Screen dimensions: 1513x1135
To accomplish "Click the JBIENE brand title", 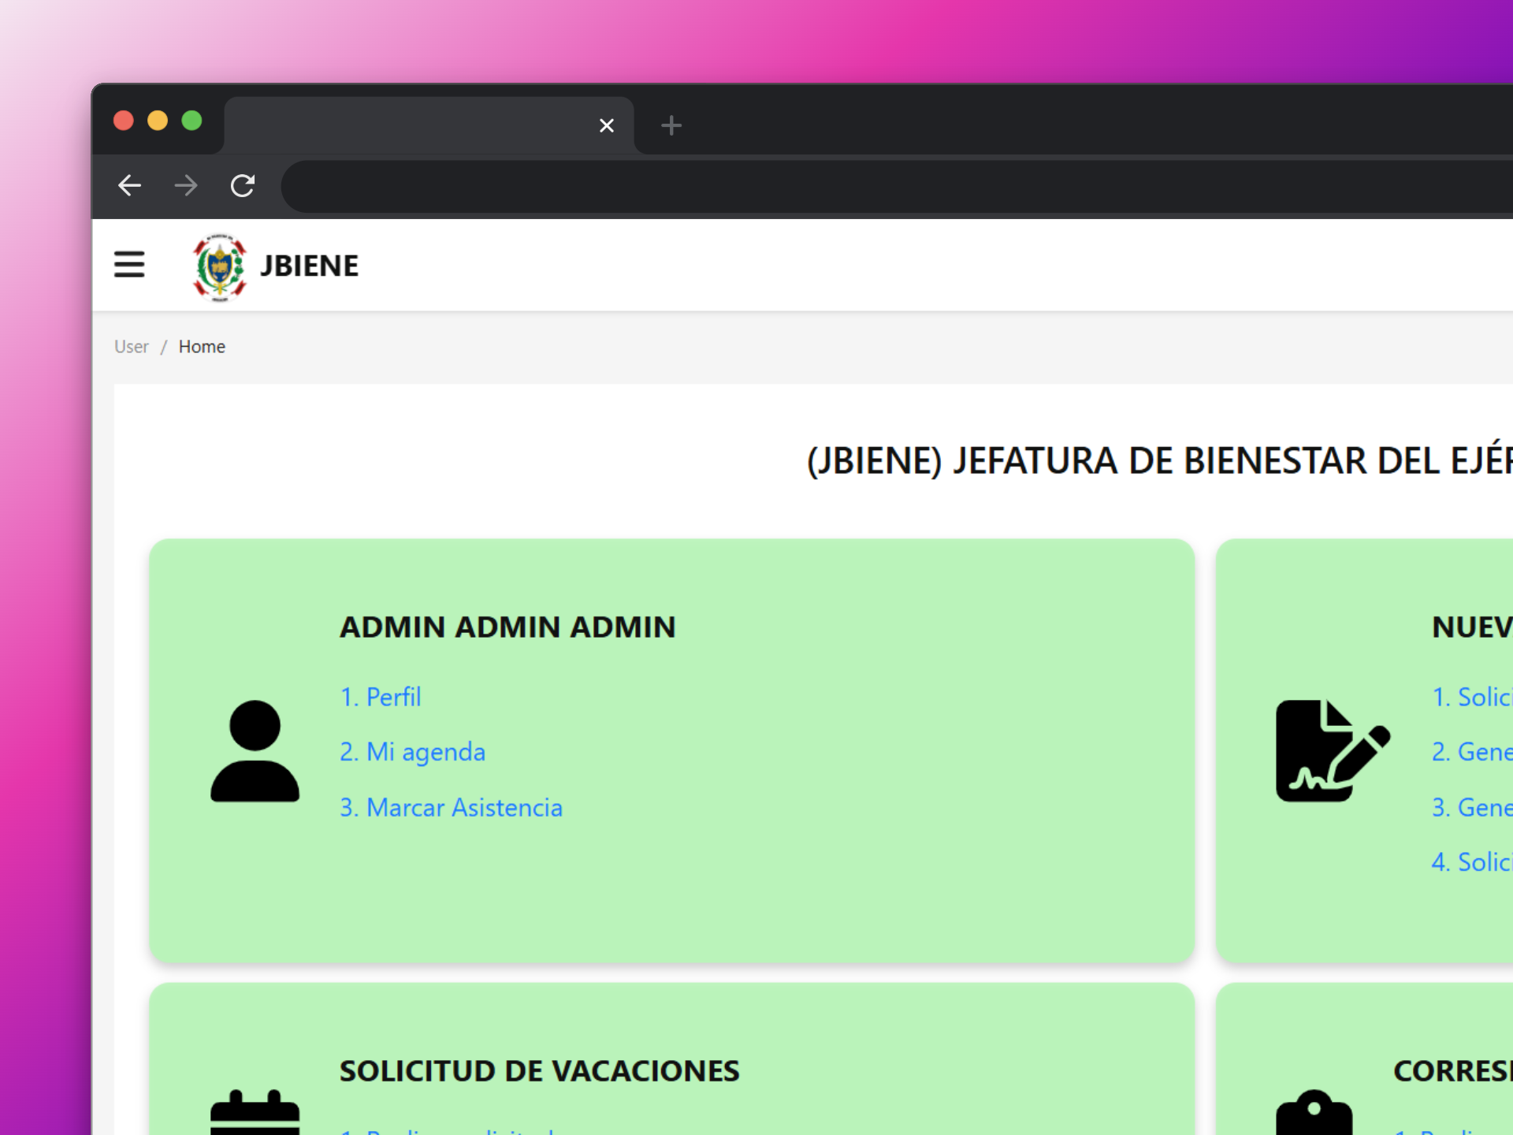I will click(310, 266).
